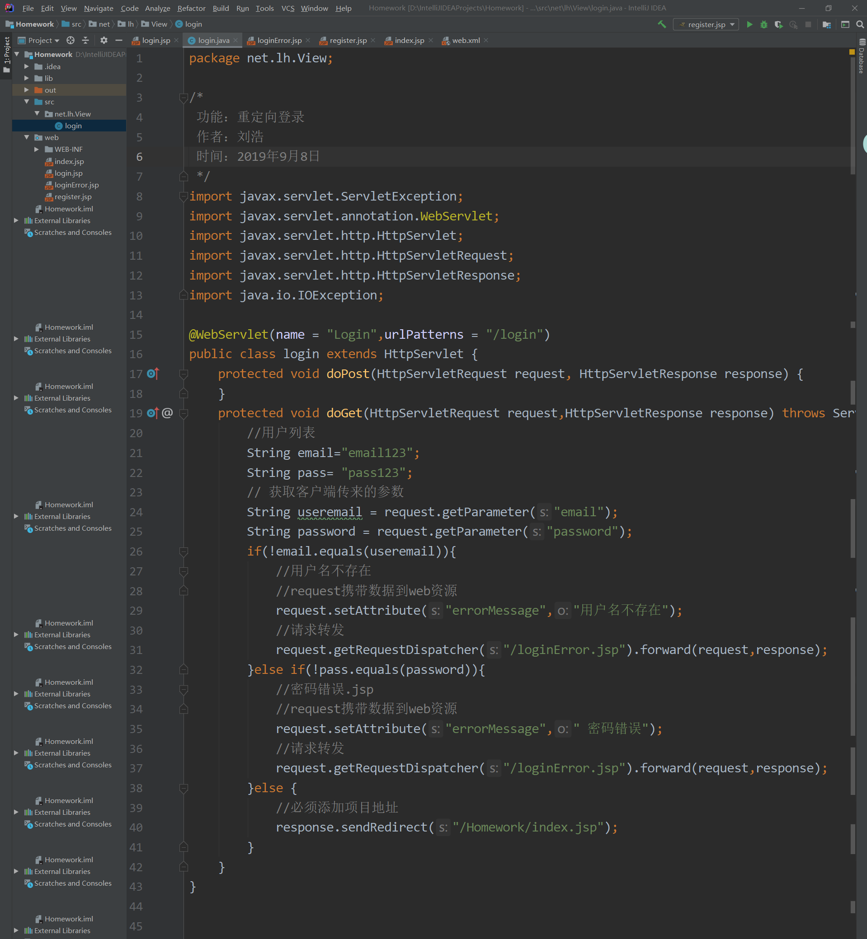Start debugging with the bug icon
Viewport: 867px width, 939px height.
point(764,24)
